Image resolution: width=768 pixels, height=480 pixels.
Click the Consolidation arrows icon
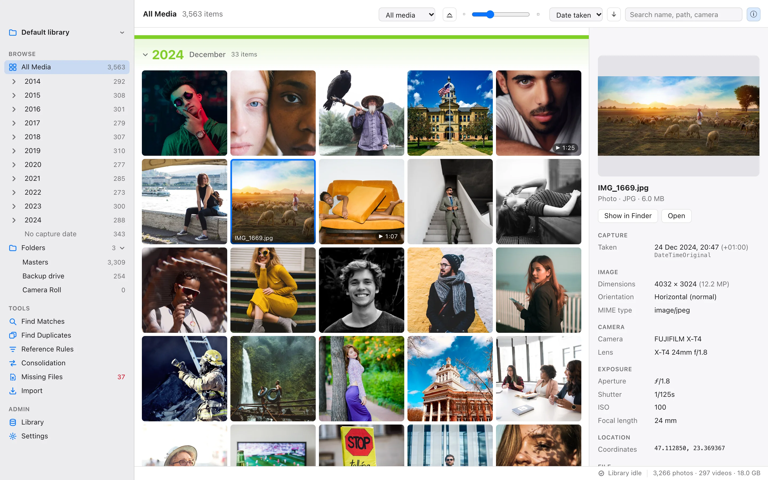click(x=13, y=363)
